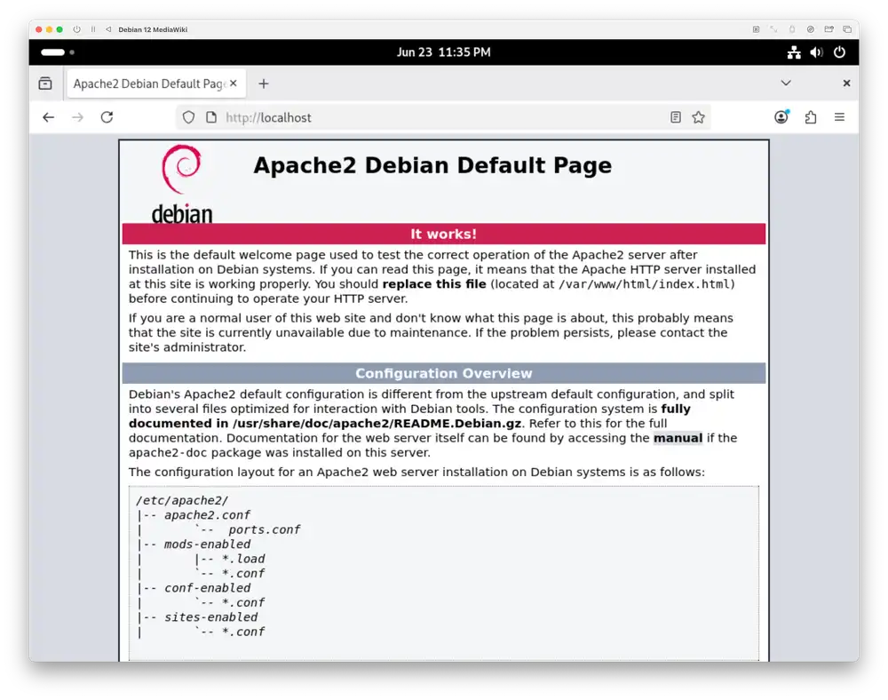Viewport: 888px width, 700px height.
Task: Click apache2.conf in the layout tree
Action: coord(207,515)
